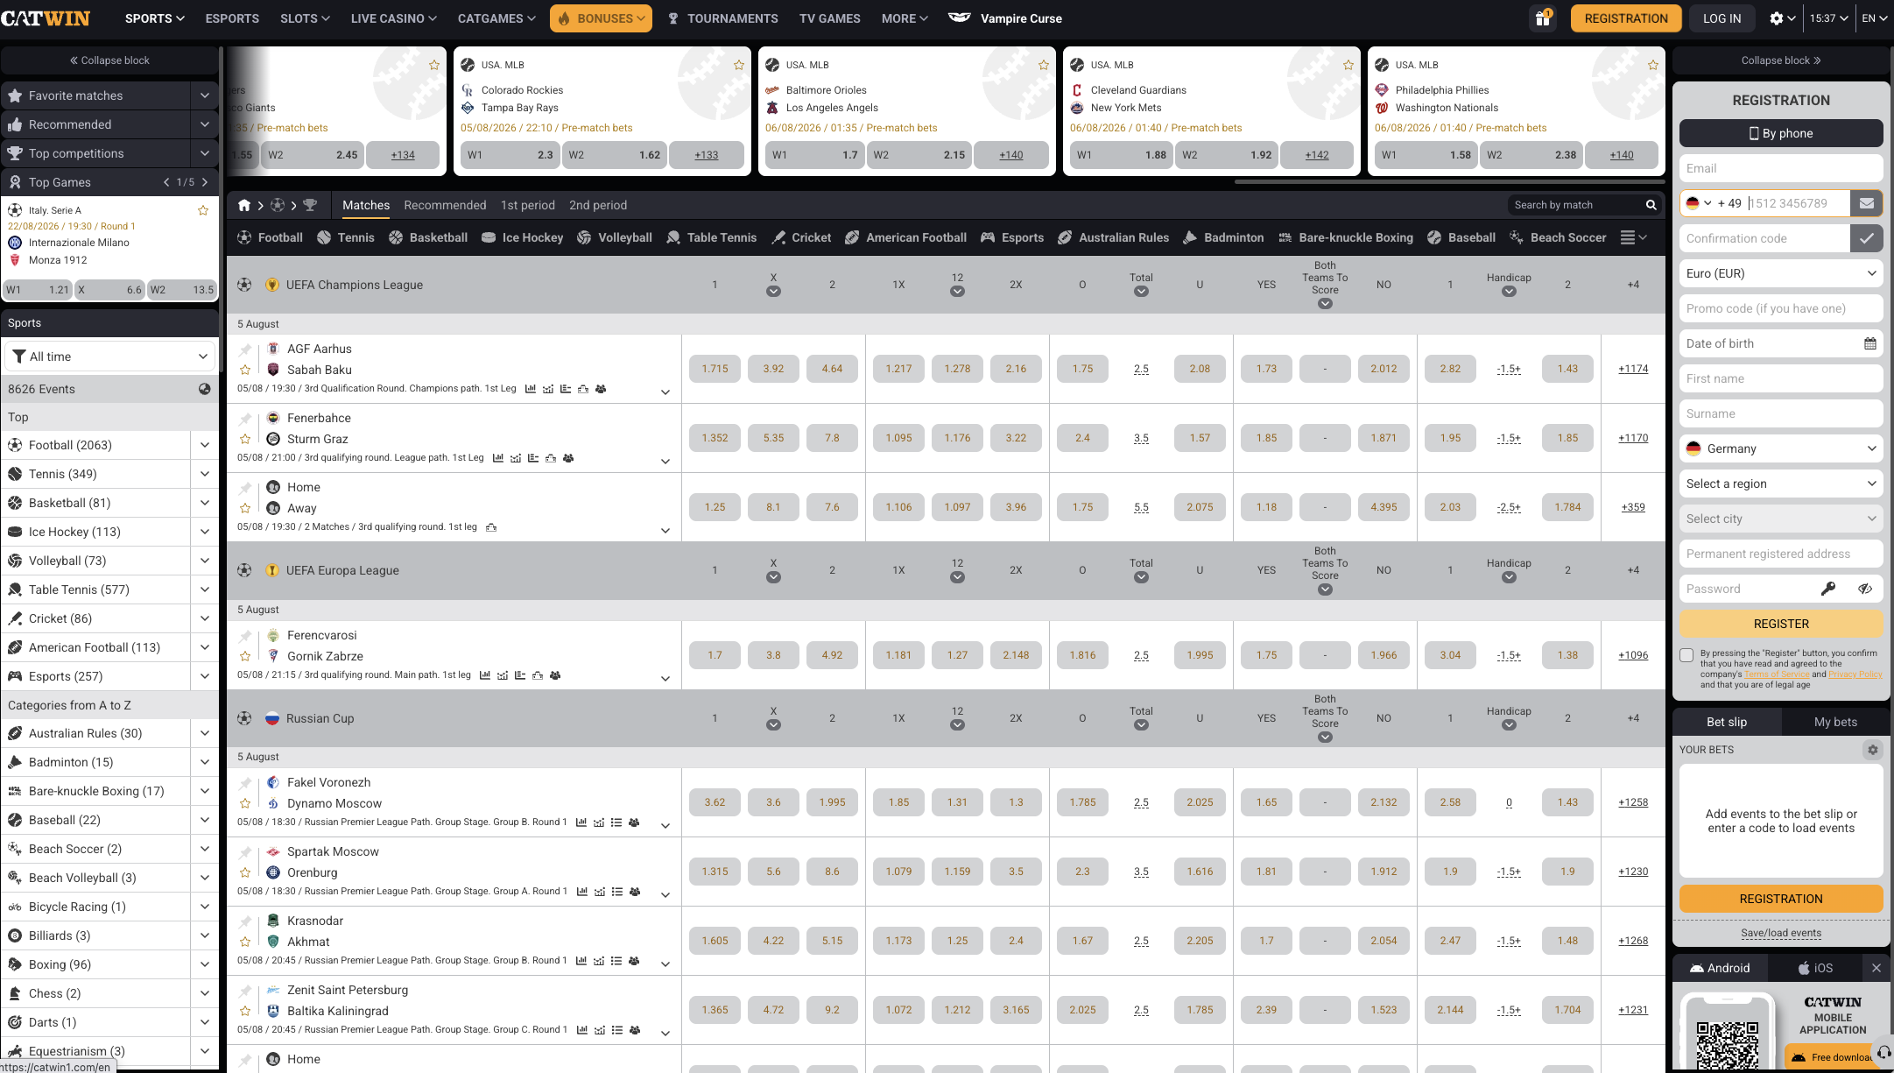Toggle password visibility eye icon

pyautogui.click(x=1865, y=589)
